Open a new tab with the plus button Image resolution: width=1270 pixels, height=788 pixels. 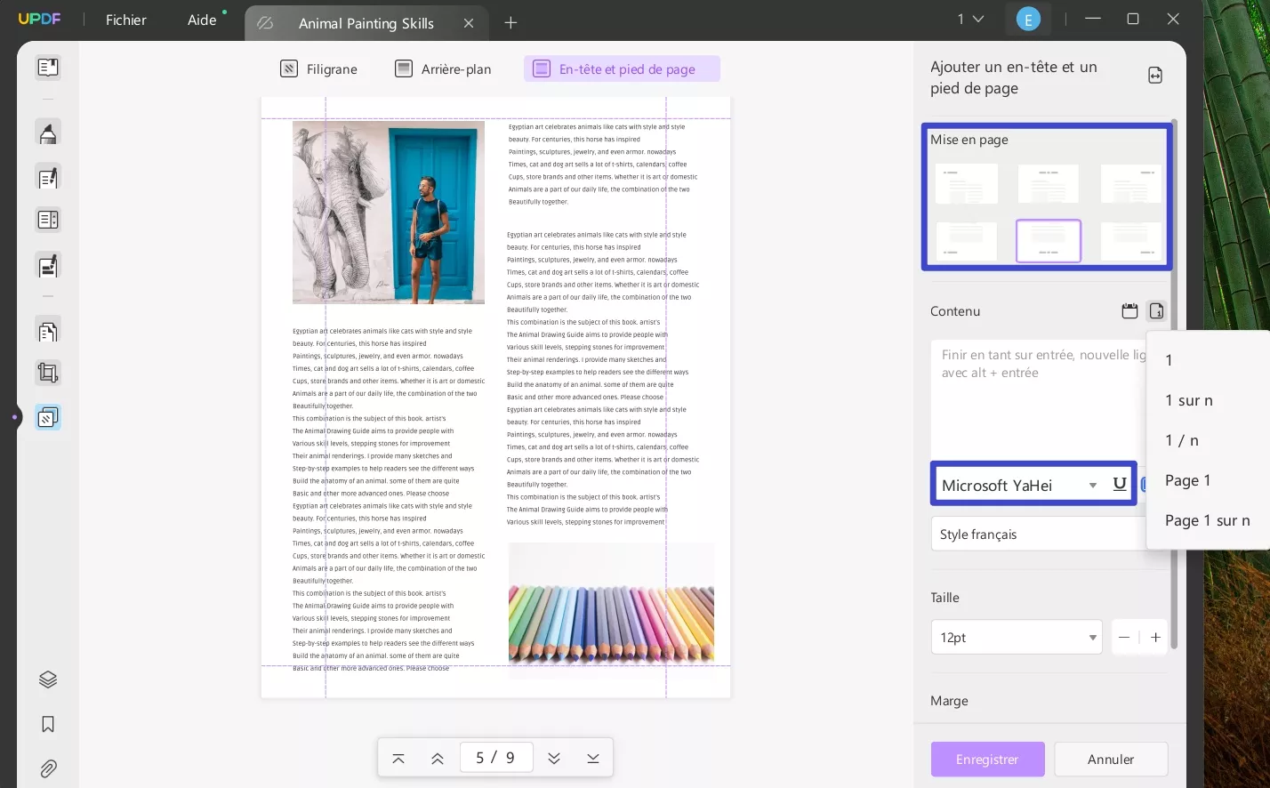pos(510,23)
